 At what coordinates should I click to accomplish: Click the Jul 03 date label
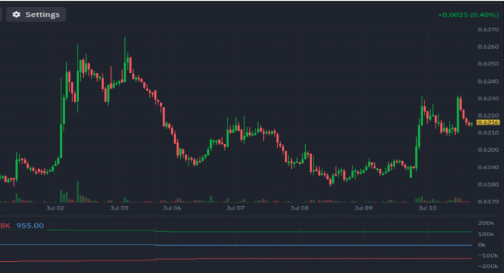tap(119, 208)
